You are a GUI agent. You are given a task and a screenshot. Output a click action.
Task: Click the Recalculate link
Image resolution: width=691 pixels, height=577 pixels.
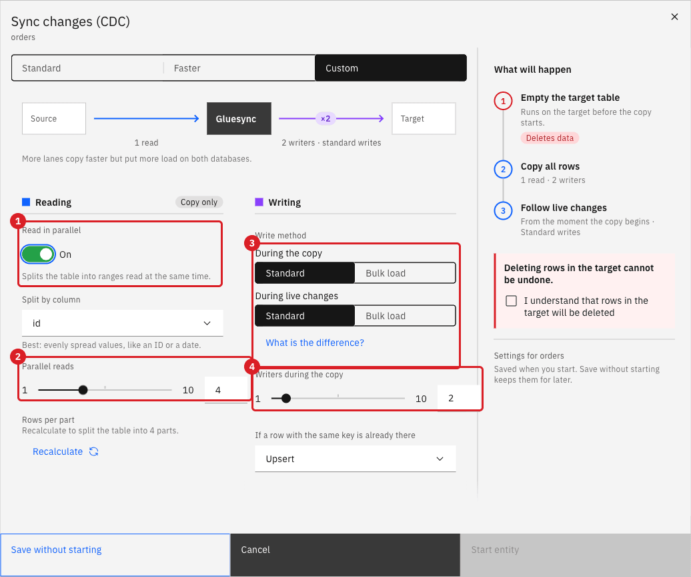[58, 451]
